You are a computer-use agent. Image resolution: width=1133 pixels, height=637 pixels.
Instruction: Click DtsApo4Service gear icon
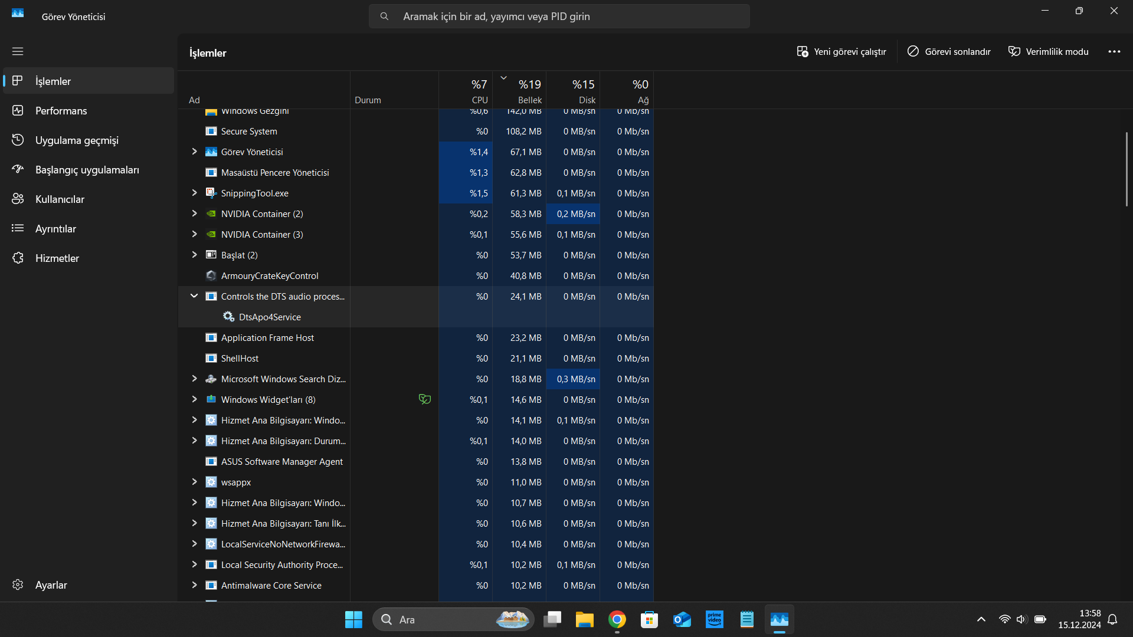tap(228, 317)
